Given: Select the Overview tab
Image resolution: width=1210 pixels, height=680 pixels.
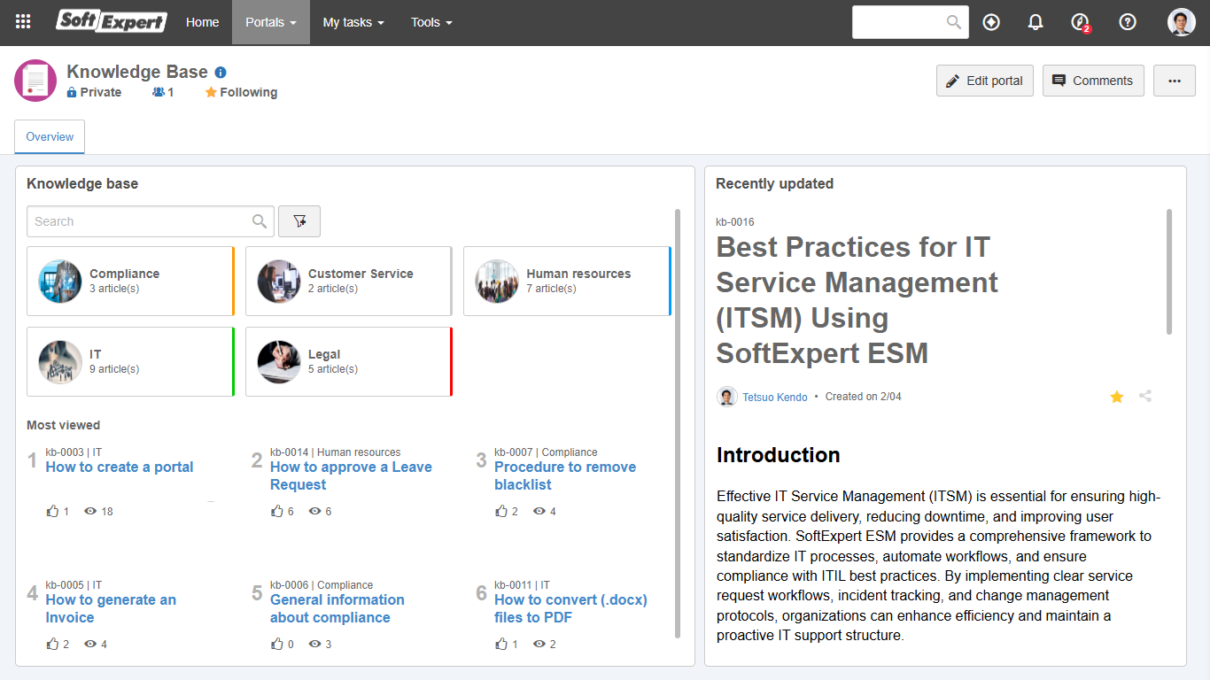Looking at the screenshot, I should (50, 136).
